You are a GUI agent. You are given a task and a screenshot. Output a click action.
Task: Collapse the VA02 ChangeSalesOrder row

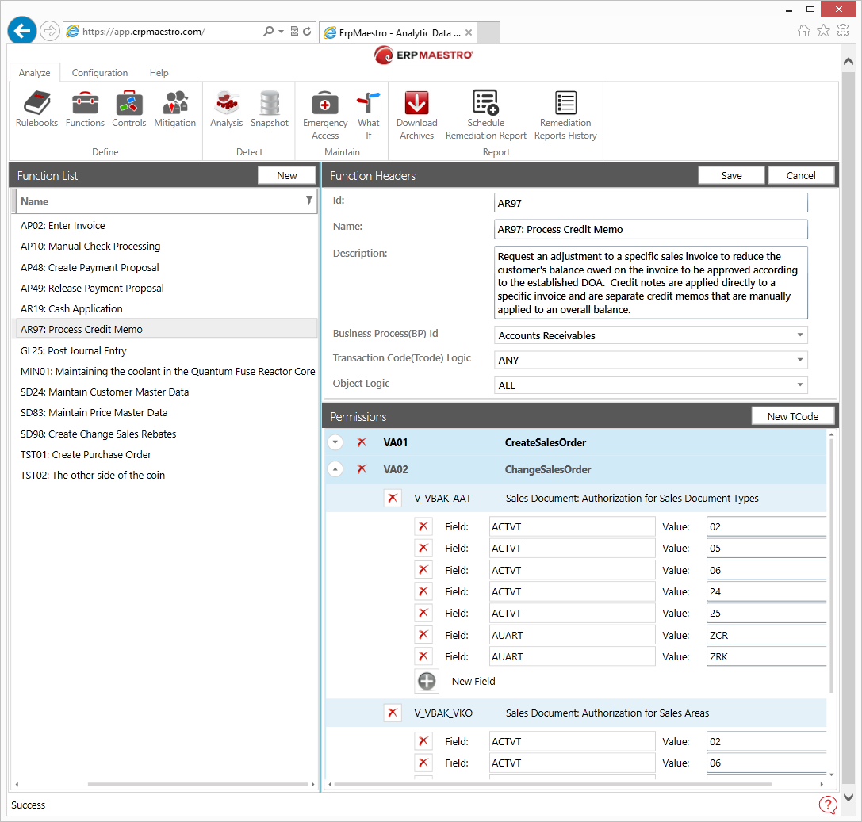pyautogui.click(x=335, y=469)
